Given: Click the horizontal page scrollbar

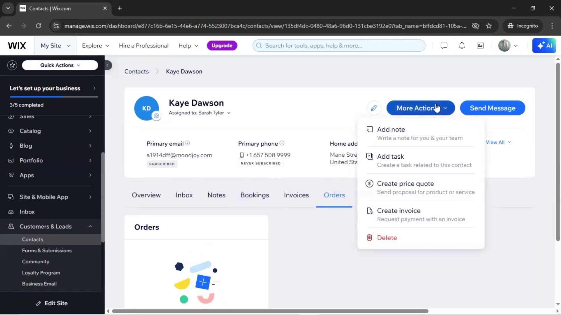Looking at the screenshot, I should [270, 311].
